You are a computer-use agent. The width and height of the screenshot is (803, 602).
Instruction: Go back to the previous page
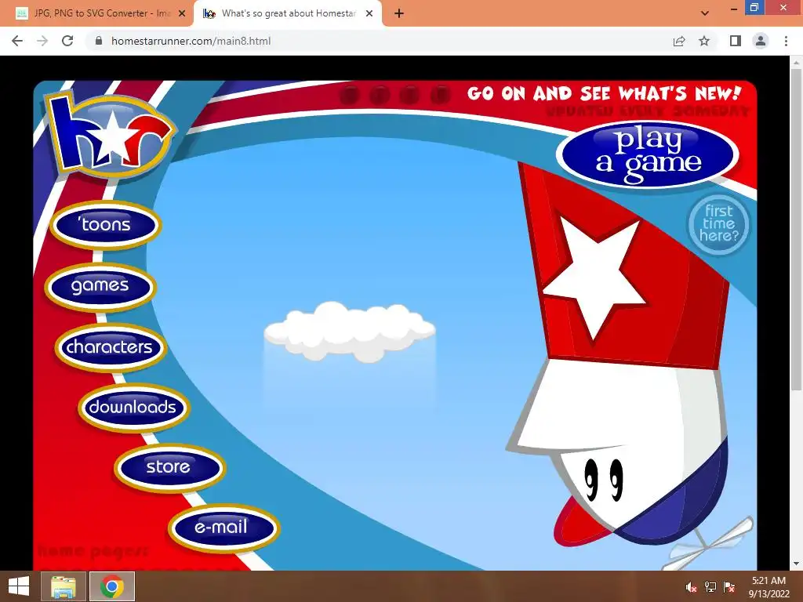[x=17, y=41]
